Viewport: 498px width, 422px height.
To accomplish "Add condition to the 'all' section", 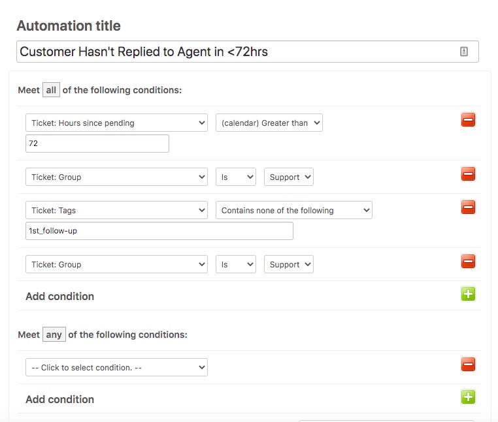I will [468, 294].
